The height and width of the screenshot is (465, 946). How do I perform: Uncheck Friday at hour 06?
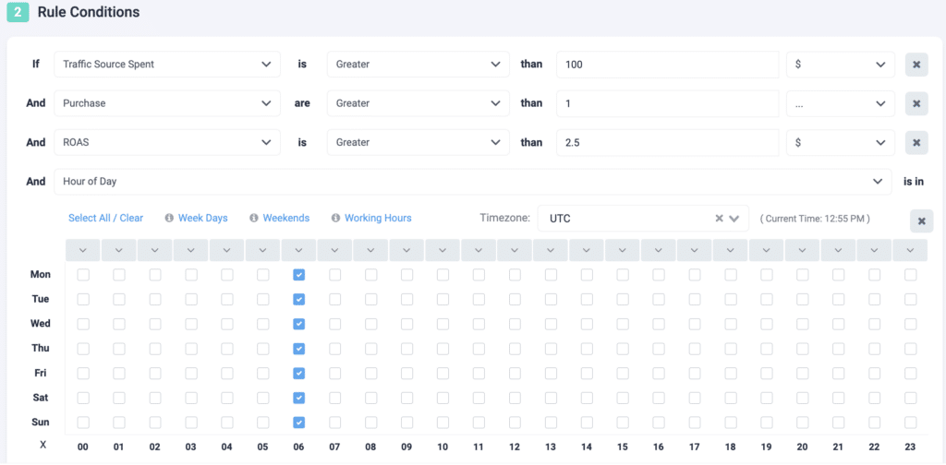coord(298,374)
